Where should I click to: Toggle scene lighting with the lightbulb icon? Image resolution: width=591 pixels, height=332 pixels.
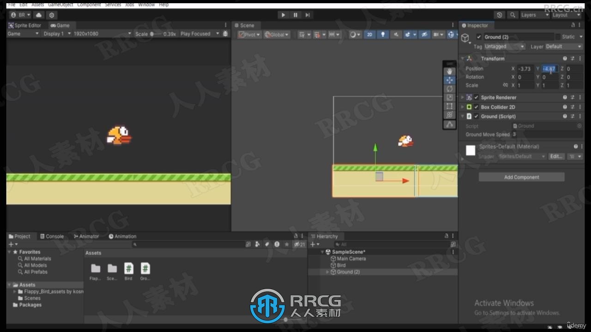coord(382,35)
